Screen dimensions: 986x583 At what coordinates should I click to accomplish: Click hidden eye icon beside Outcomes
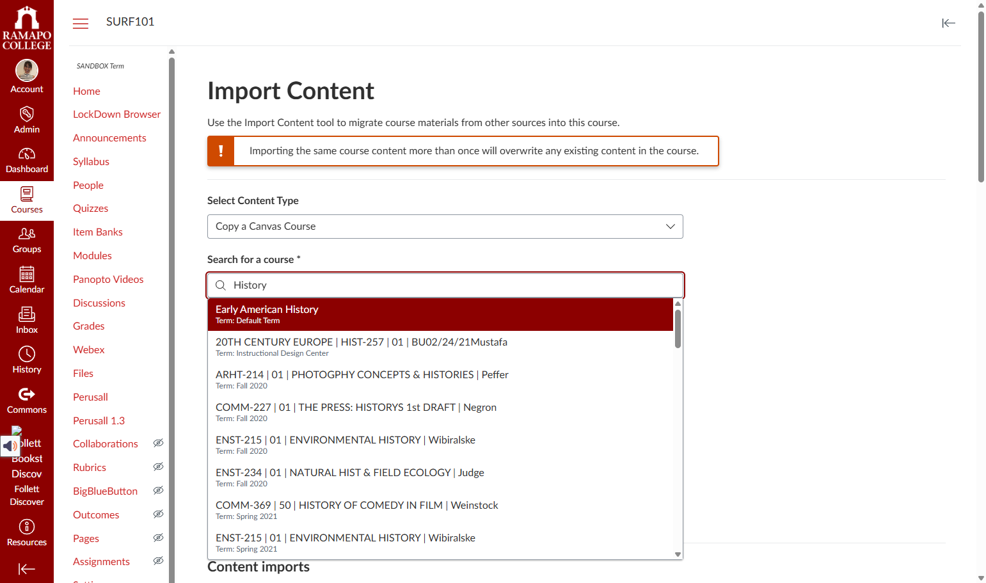click(158, 514)
